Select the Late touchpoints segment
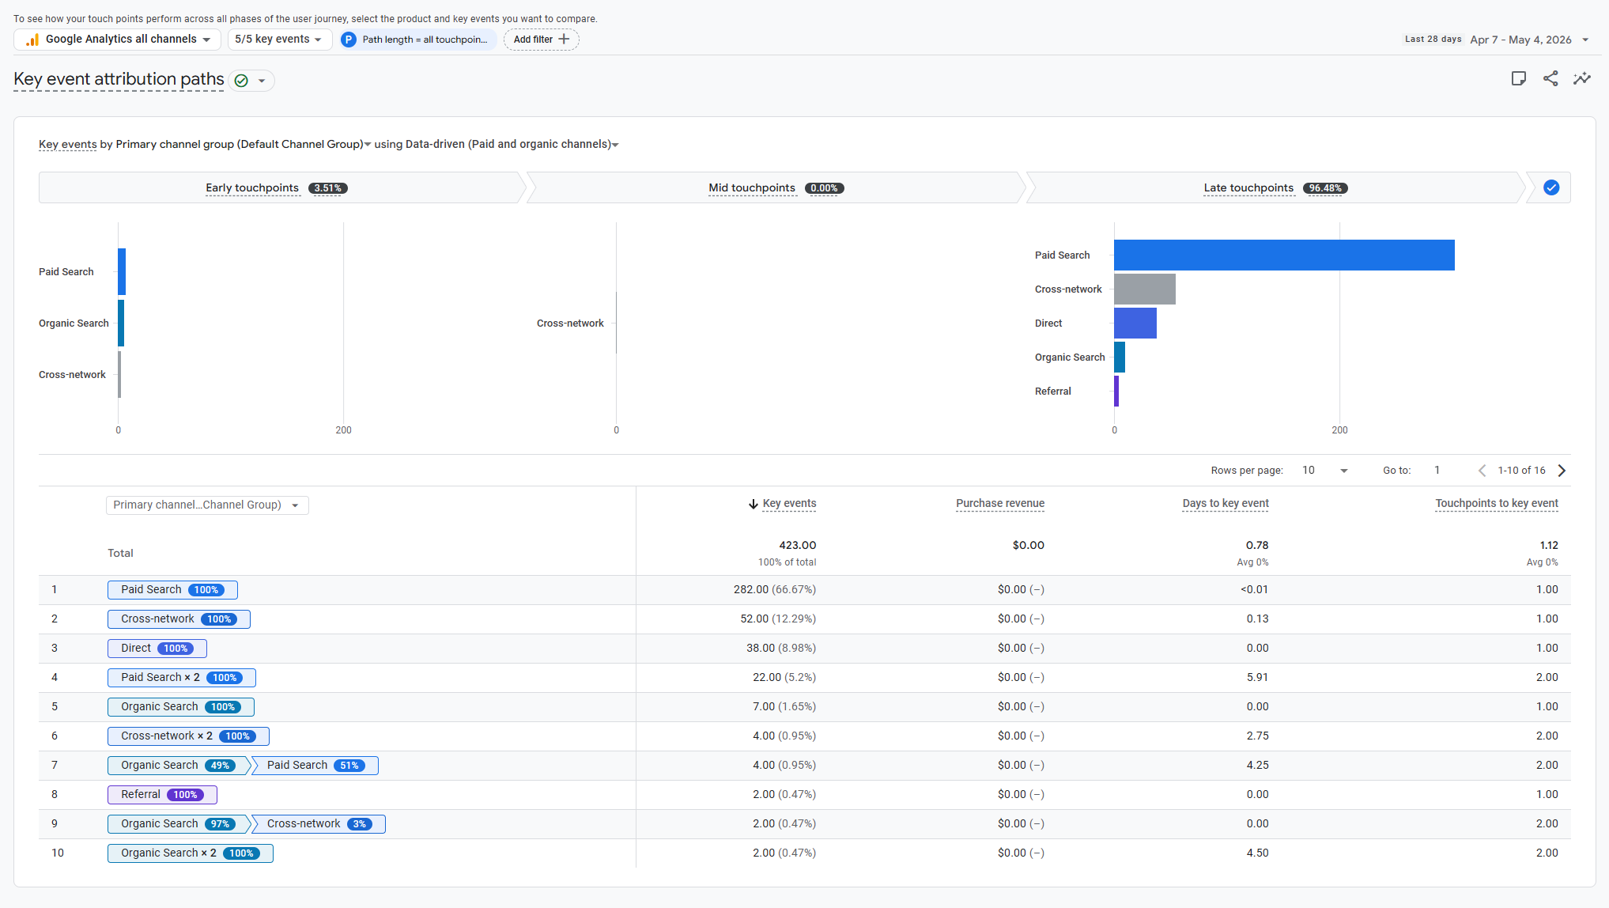Image resolution: width=1609 pixels, height=908 pixels. click(1275, 188)
